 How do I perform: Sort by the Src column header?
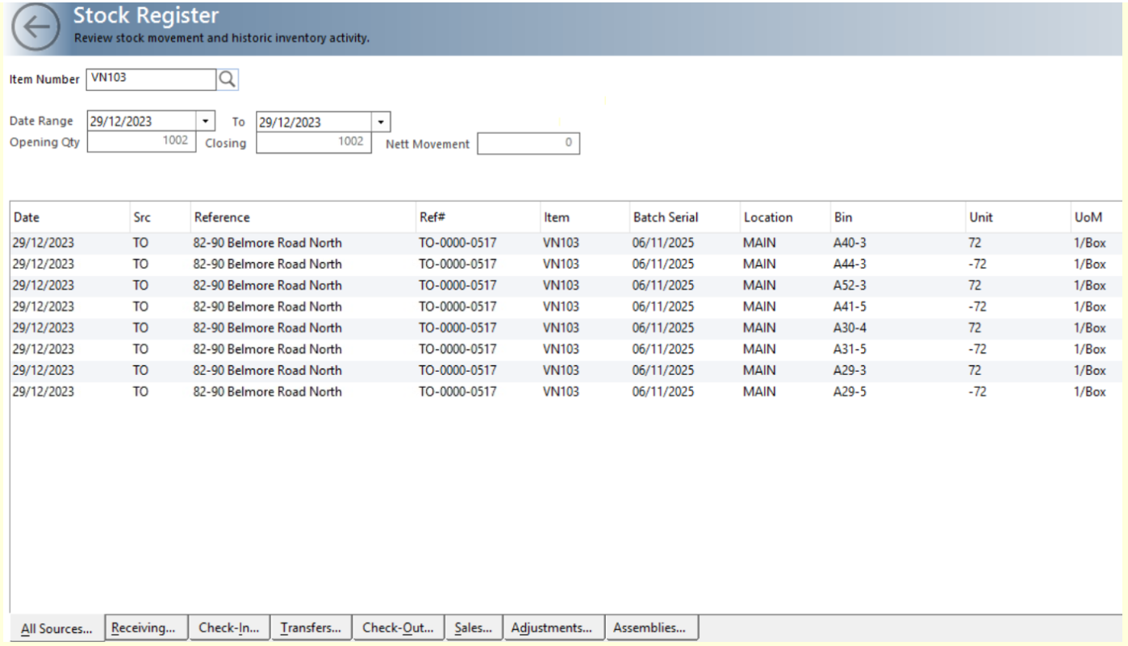160,217
